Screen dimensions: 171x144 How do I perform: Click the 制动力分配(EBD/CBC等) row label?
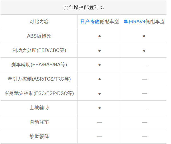click(x=39, y=50)
